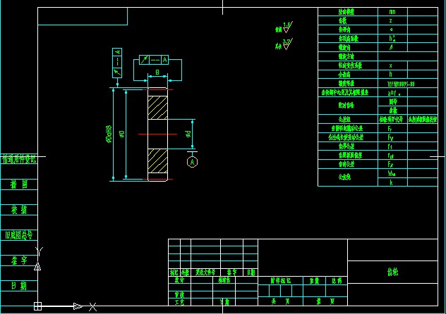The image size is (446, 314).
Task: Select the 齿轮 title text
Action: (x=392, y=272)
